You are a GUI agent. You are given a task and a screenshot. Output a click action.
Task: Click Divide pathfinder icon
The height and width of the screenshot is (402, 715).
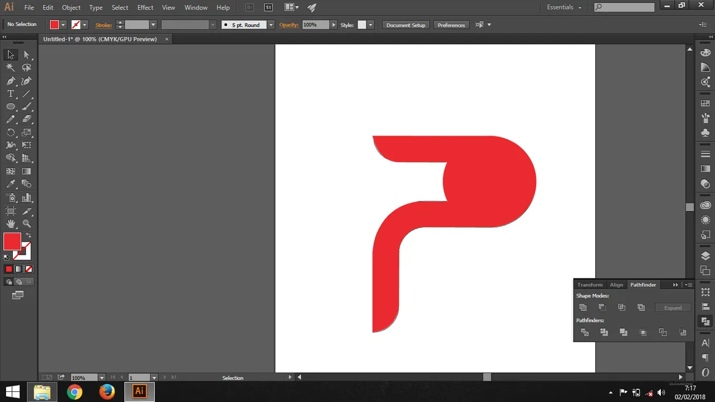[584, 332]
